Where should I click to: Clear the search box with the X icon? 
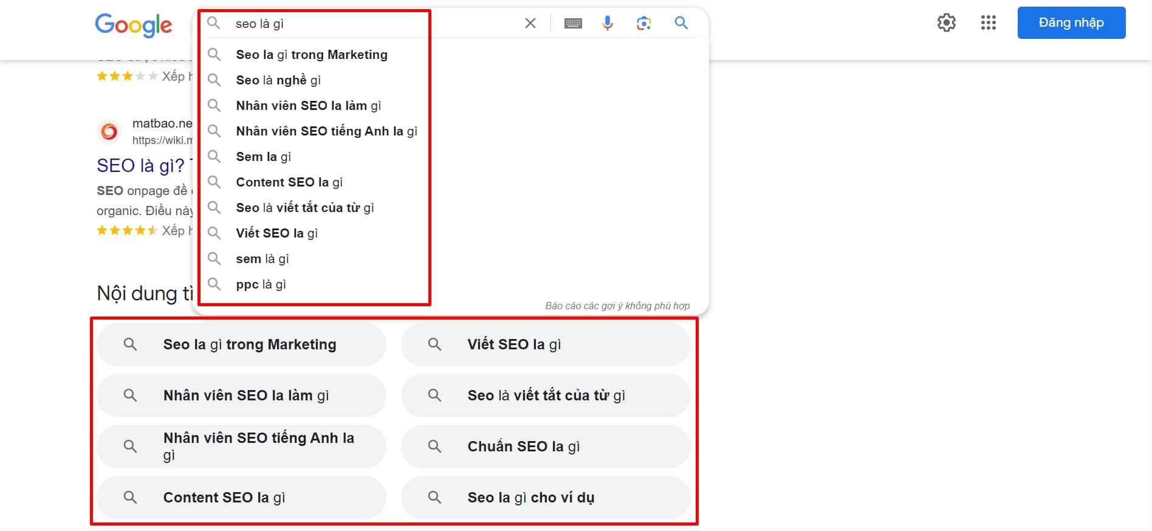pyautogui.click(x=530, y=23)
